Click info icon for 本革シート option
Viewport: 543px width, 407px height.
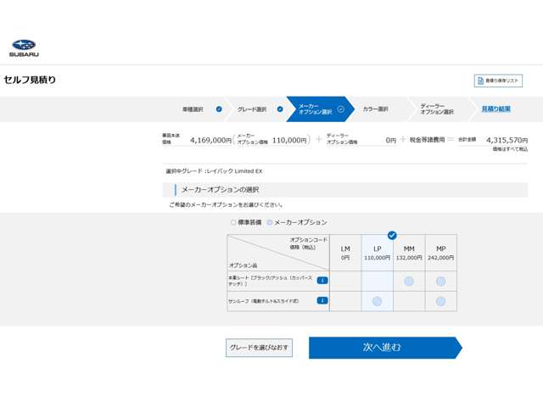(x=322, y=281)
